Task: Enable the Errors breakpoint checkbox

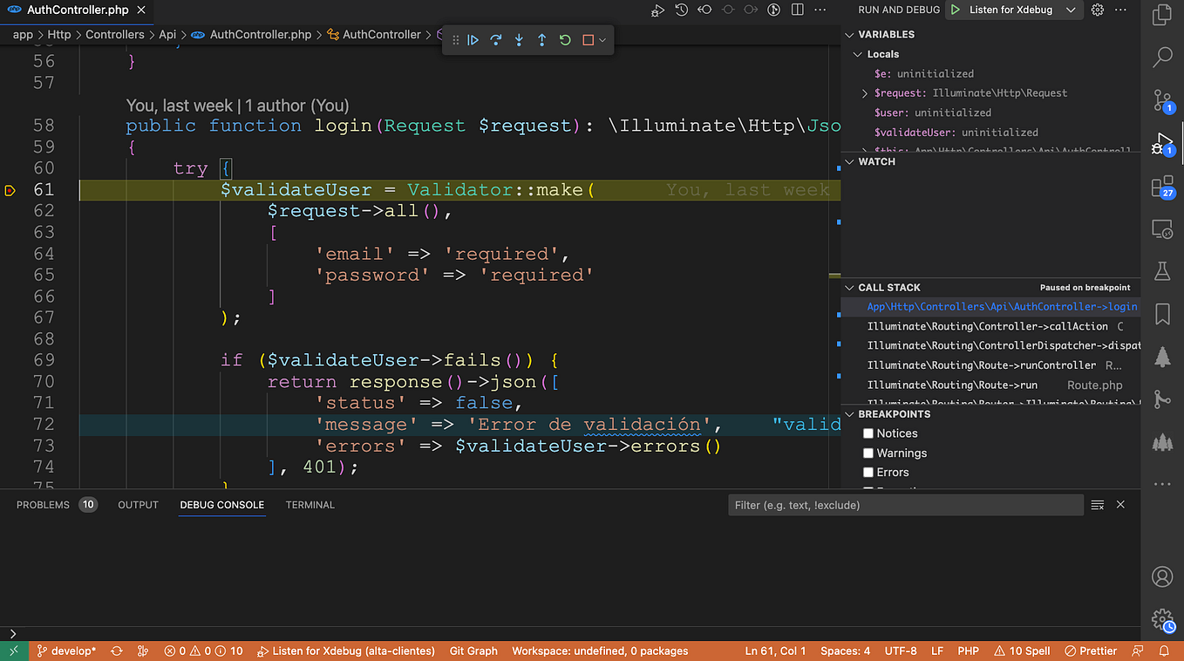Action: pyautogui.click(x=868, y=472)
